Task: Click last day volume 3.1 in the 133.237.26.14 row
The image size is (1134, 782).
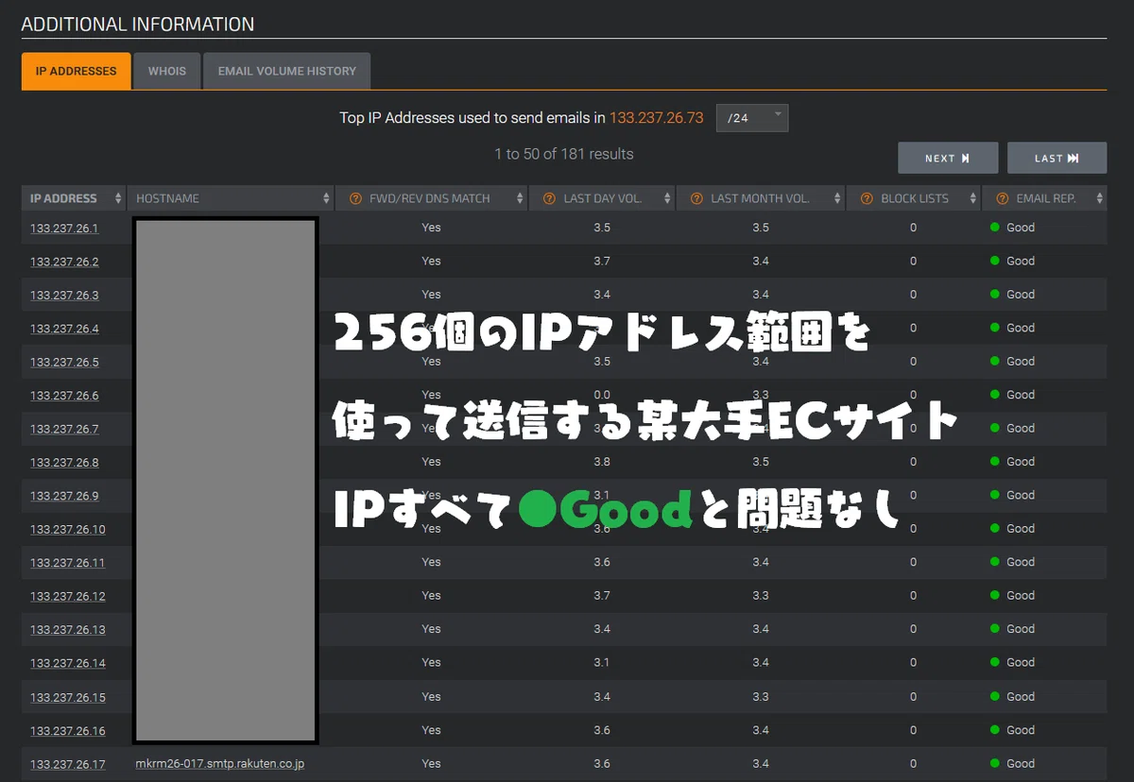Action: (x=602, y=662)
